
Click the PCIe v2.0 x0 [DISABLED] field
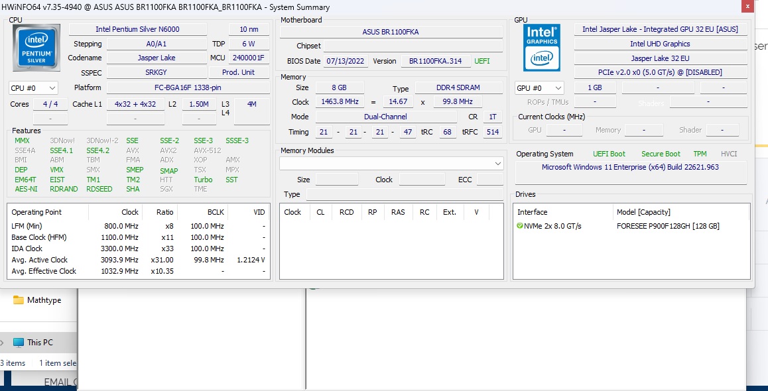(x=661, y=72)
